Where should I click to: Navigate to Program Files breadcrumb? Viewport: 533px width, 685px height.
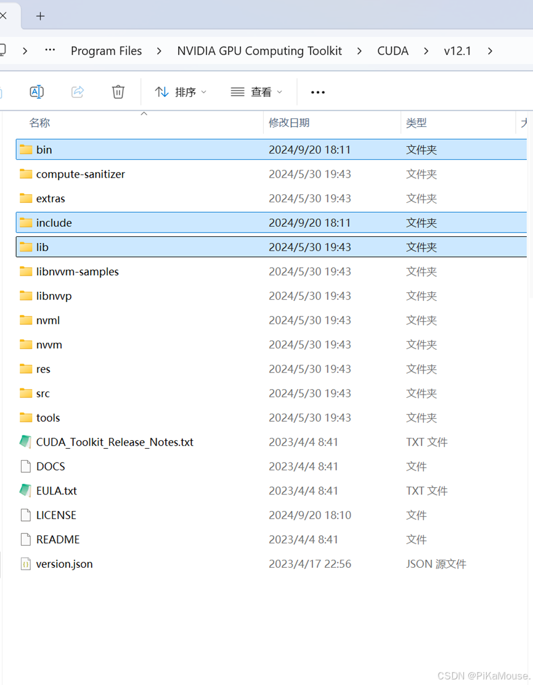pyautogui.click(x=106, y=51)
